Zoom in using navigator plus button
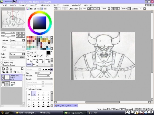The width and height of the screenshot is (154, 115). pos(20,33)
